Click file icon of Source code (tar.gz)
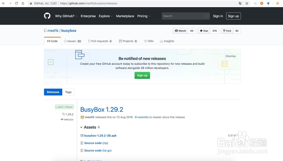The image size is (283, 161). [82, 150]
